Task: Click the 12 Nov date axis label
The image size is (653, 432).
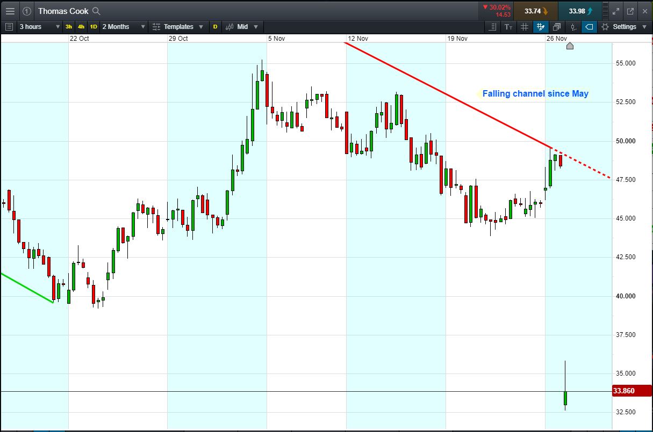Action: click(358, 38)
